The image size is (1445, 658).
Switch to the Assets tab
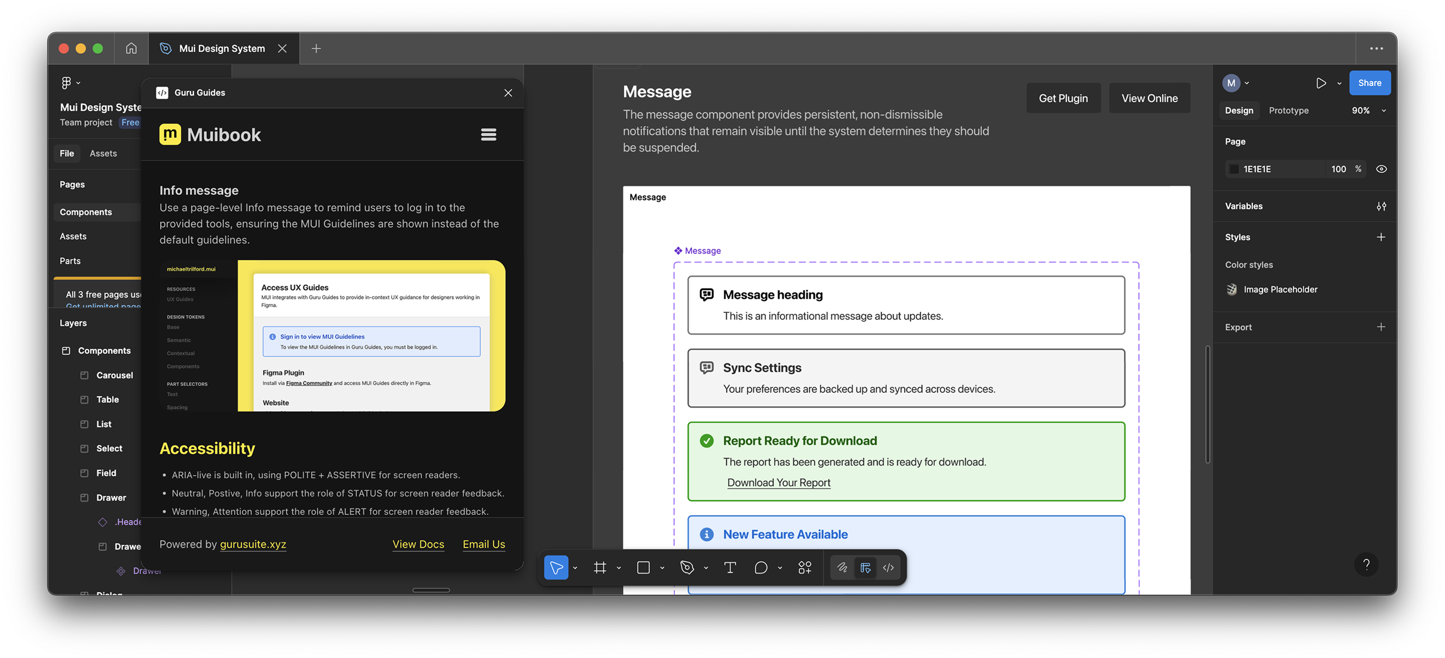(x=103, y=154)
